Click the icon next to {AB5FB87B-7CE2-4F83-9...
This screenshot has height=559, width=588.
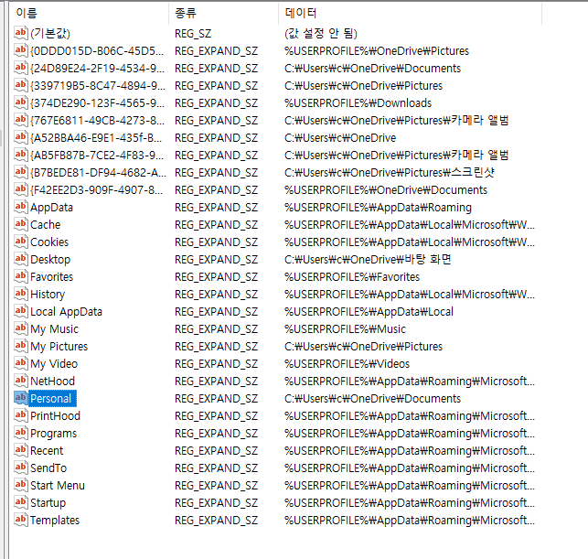21,155
